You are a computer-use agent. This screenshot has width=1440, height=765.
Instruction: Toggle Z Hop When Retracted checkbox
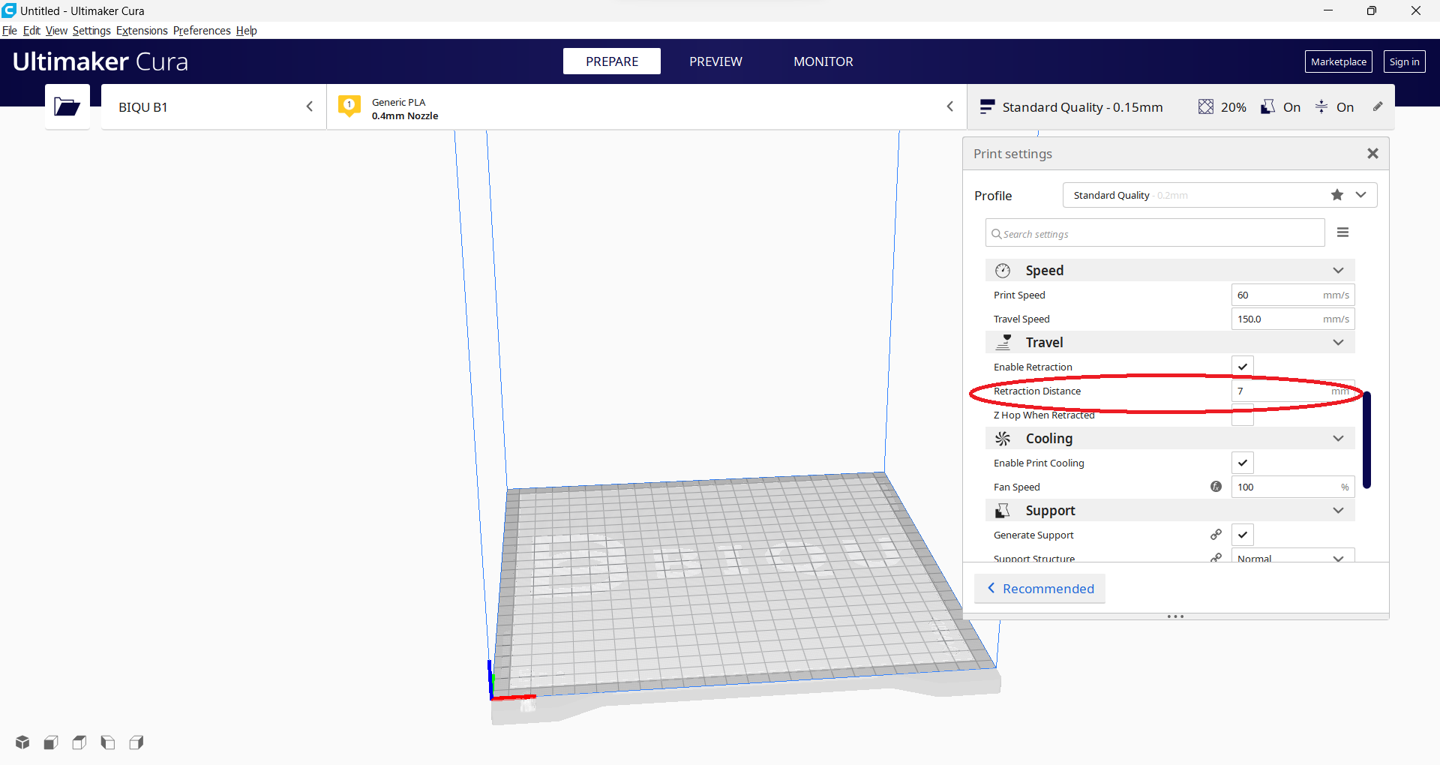1243,415
